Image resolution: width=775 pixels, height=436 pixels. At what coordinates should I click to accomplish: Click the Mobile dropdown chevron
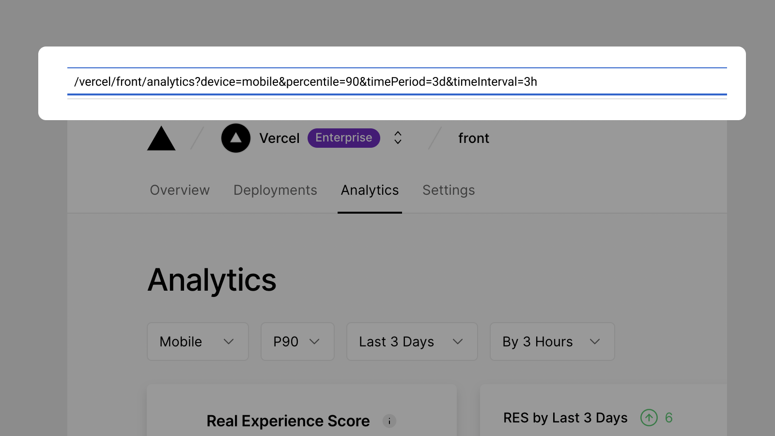pyautogui.click(x=229, y=342)
